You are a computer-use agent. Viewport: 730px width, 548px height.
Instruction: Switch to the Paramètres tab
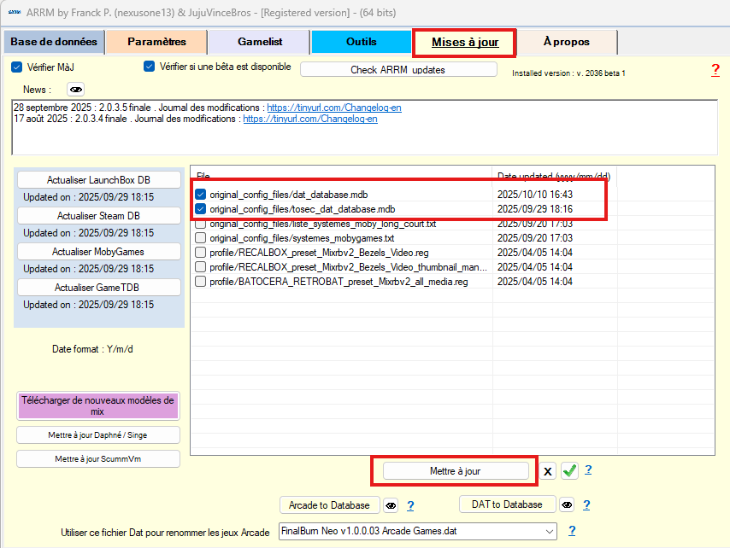tap(156, 42)
